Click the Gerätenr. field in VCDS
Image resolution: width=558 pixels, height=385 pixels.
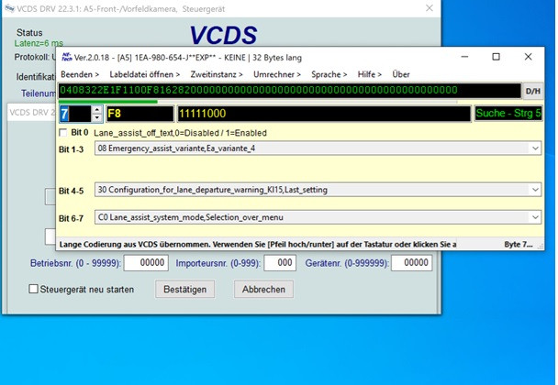pyautogui.click(x=412, y=263)
